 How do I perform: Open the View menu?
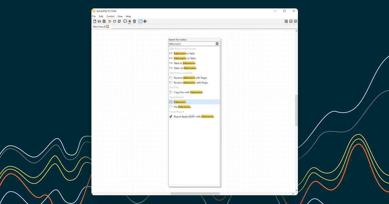(x=120, y=17)
